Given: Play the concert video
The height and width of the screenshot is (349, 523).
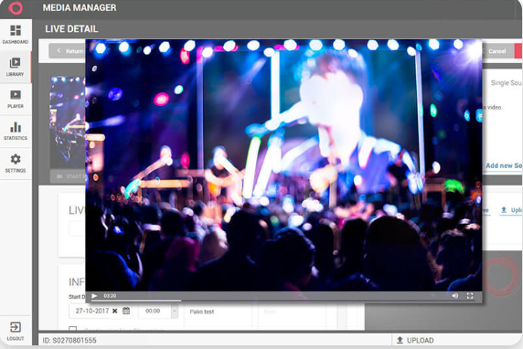Looking at the screenshot, I should pyautogui.click(x=94, y=296).
